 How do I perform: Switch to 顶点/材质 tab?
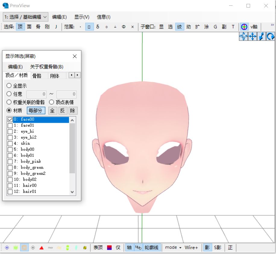tap(17, 75)
